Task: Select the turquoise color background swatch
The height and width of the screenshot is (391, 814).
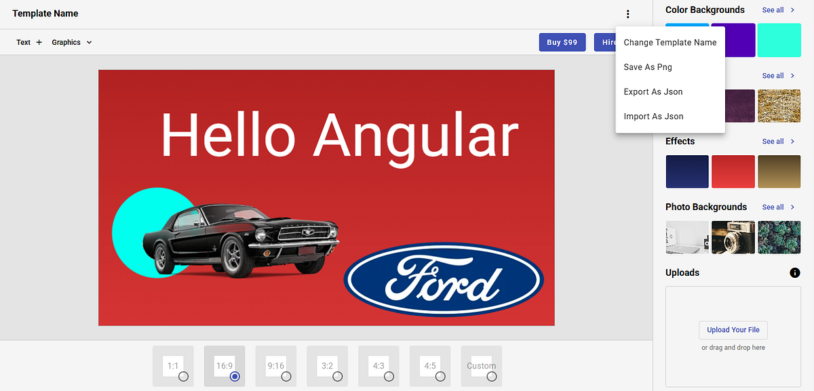Action: [x=779, y=40]
